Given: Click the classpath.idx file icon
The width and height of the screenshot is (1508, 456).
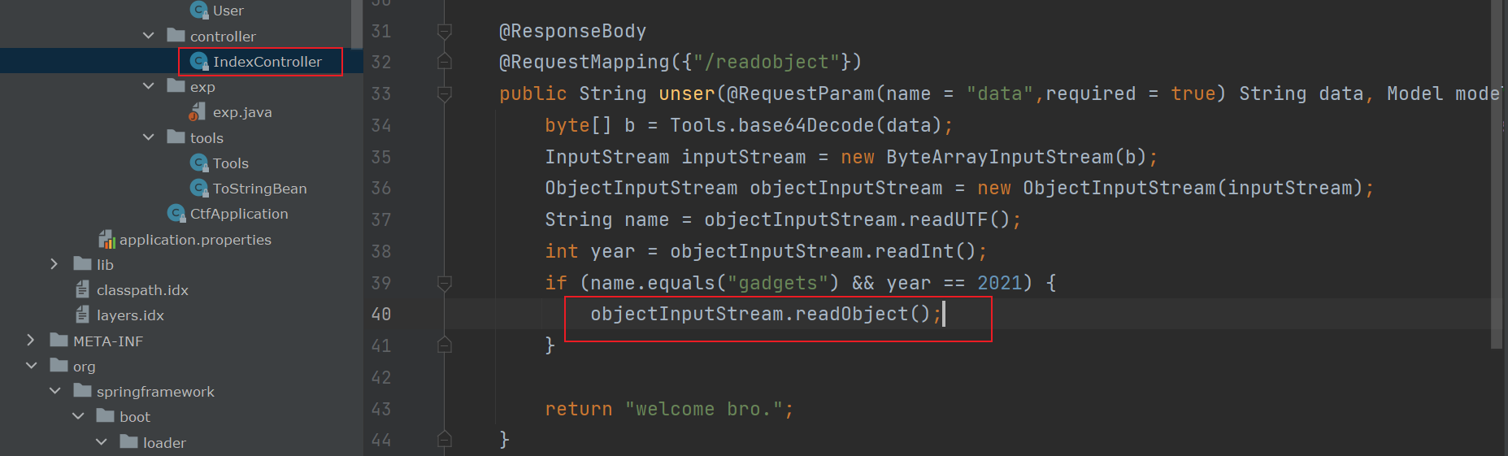Looking at the screenshot, I should point(82,289).
